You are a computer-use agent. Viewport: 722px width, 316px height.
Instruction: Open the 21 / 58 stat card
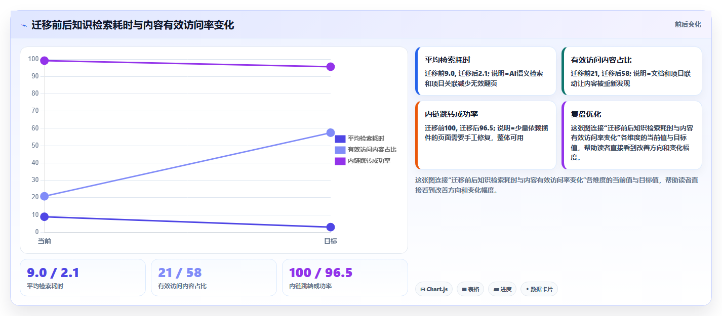click(214, 278)
